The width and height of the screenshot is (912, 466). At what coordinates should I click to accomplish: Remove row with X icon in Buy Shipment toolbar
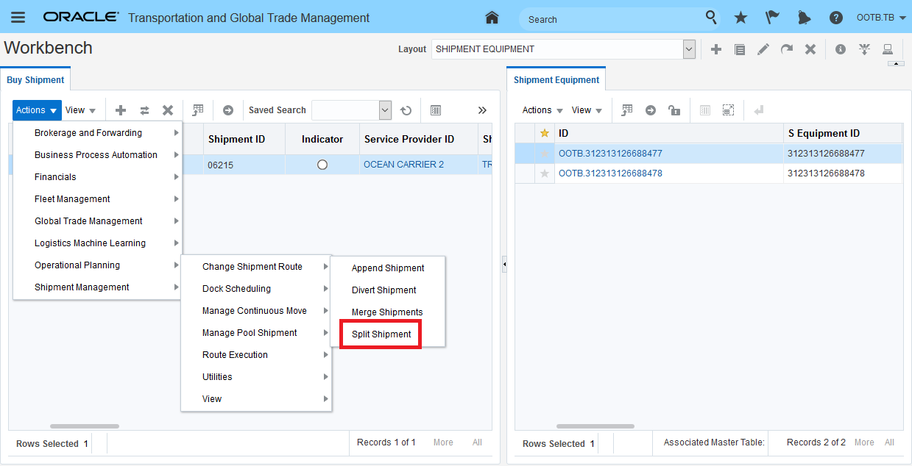point(168,110)
